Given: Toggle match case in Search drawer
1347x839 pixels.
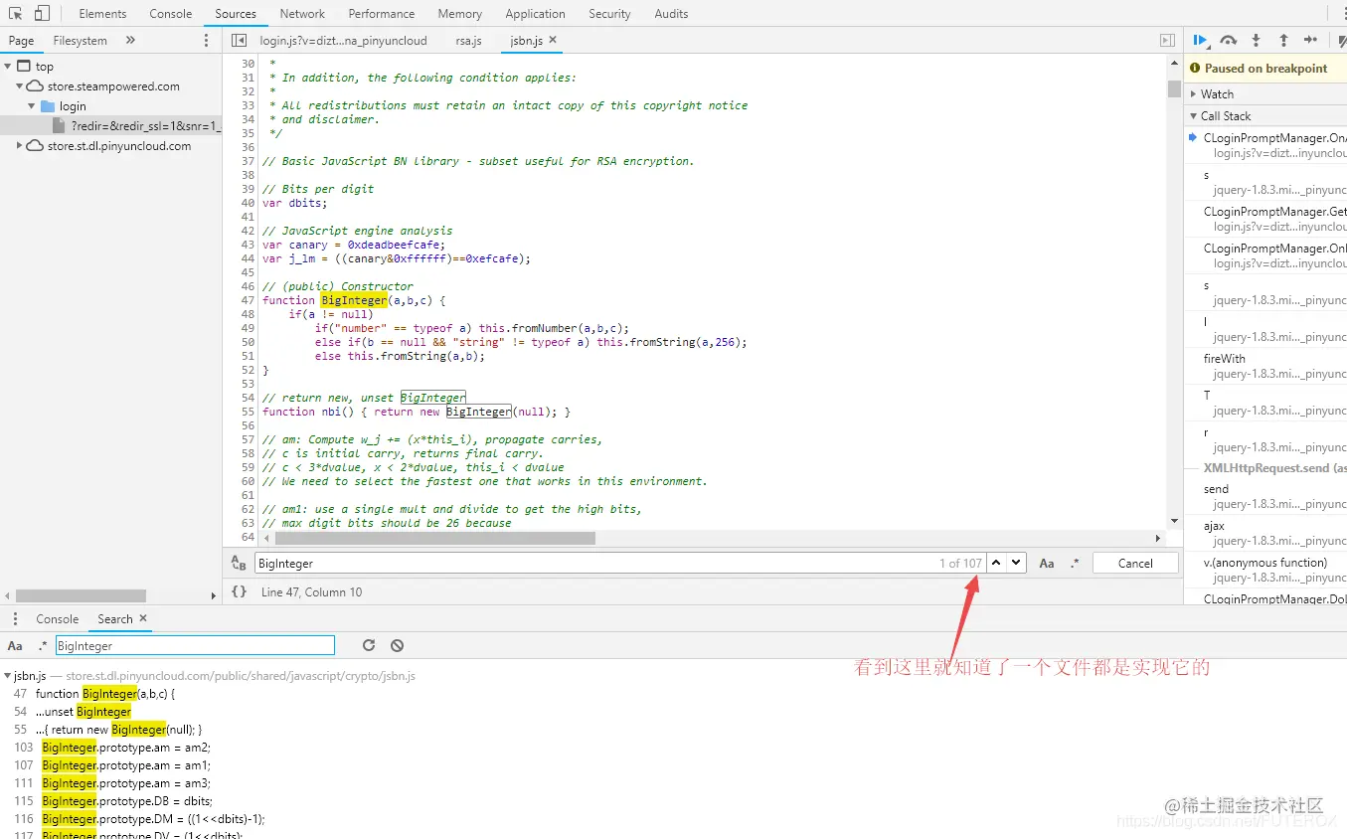Looking at the screenshot, I should [15, 646].
